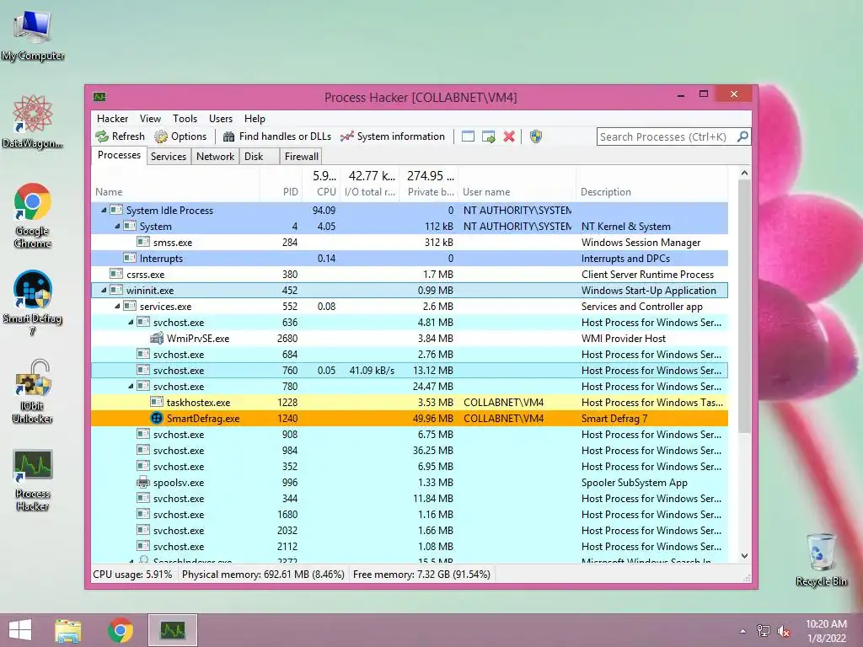Sort by the PID column header
Screen dimensions: 863x647
pos(281,192)
